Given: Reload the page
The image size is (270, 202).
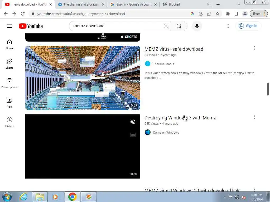Looking at the screenshot, I should click(x=23, y=14).
